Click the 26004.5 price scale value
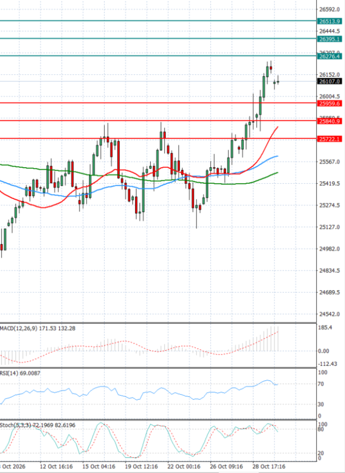 329,97
